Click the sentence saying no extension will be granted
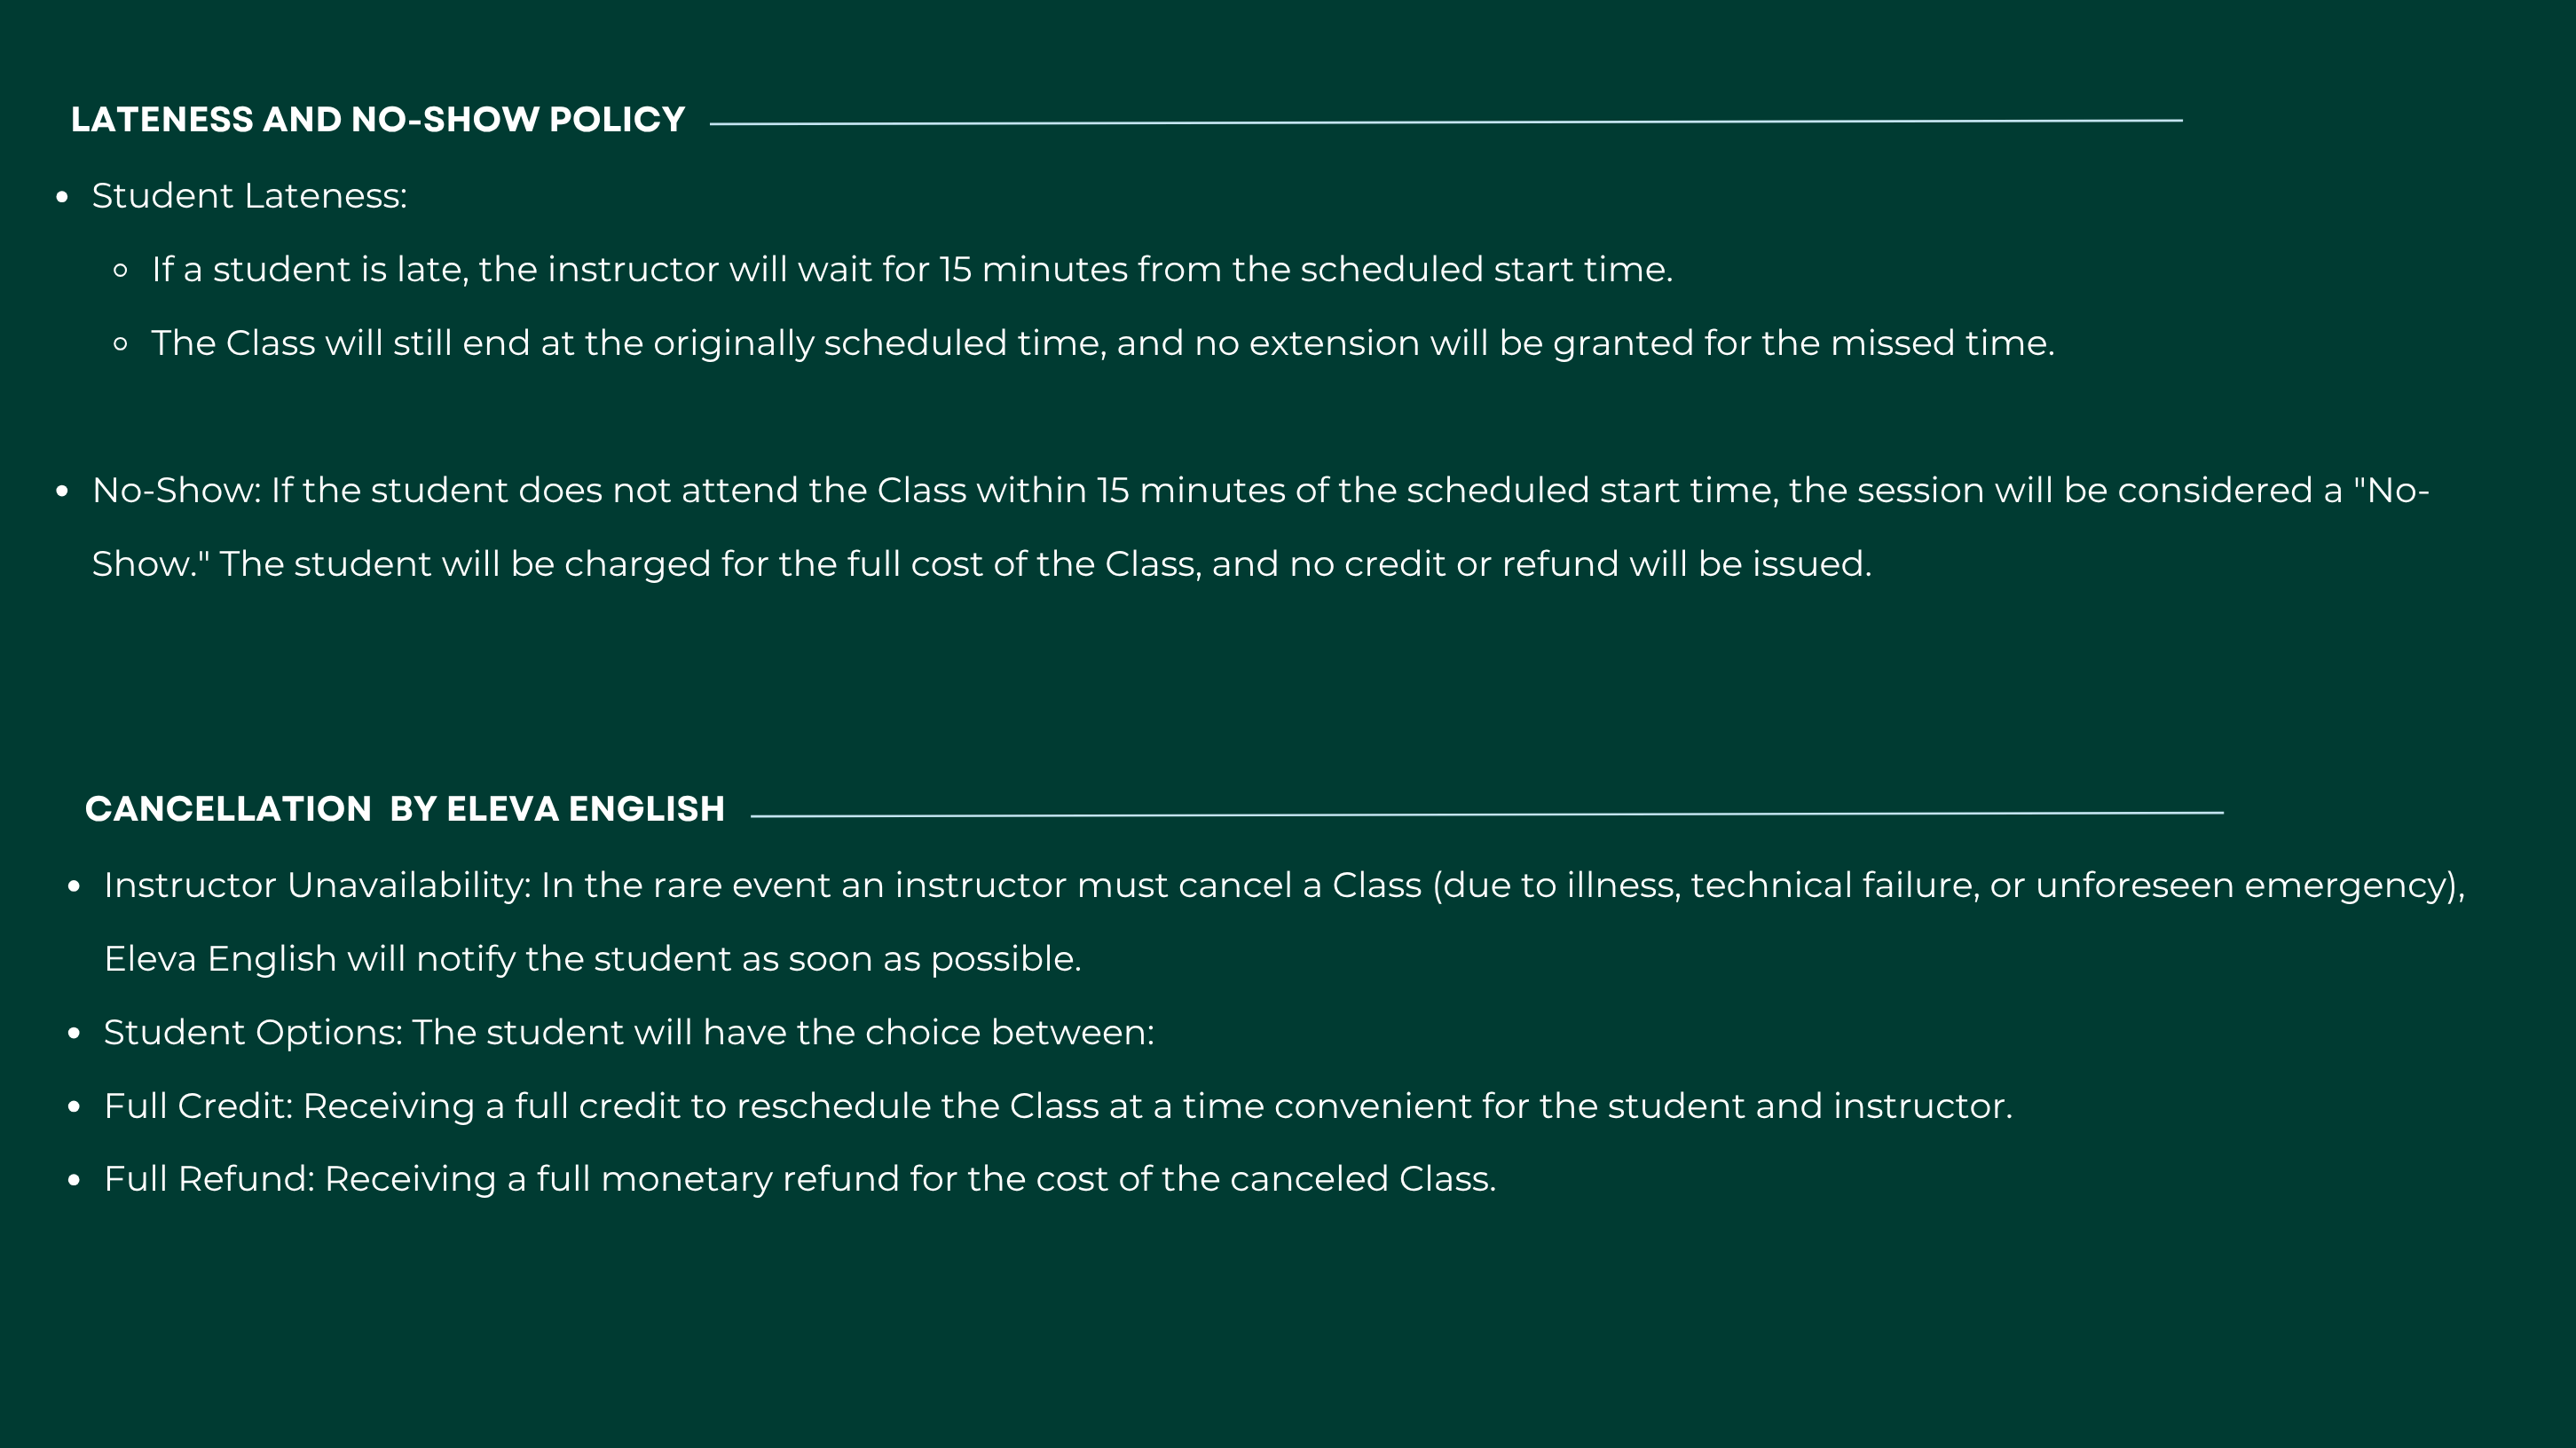The width and height of the screenshot is (2576, 1448). click(1102, 344)
